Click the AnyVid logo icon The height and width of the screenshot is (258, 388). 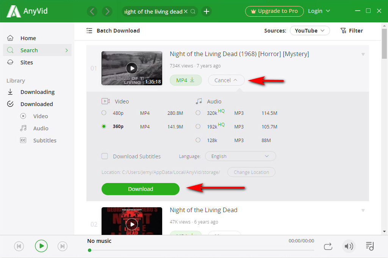pos(14,11)
